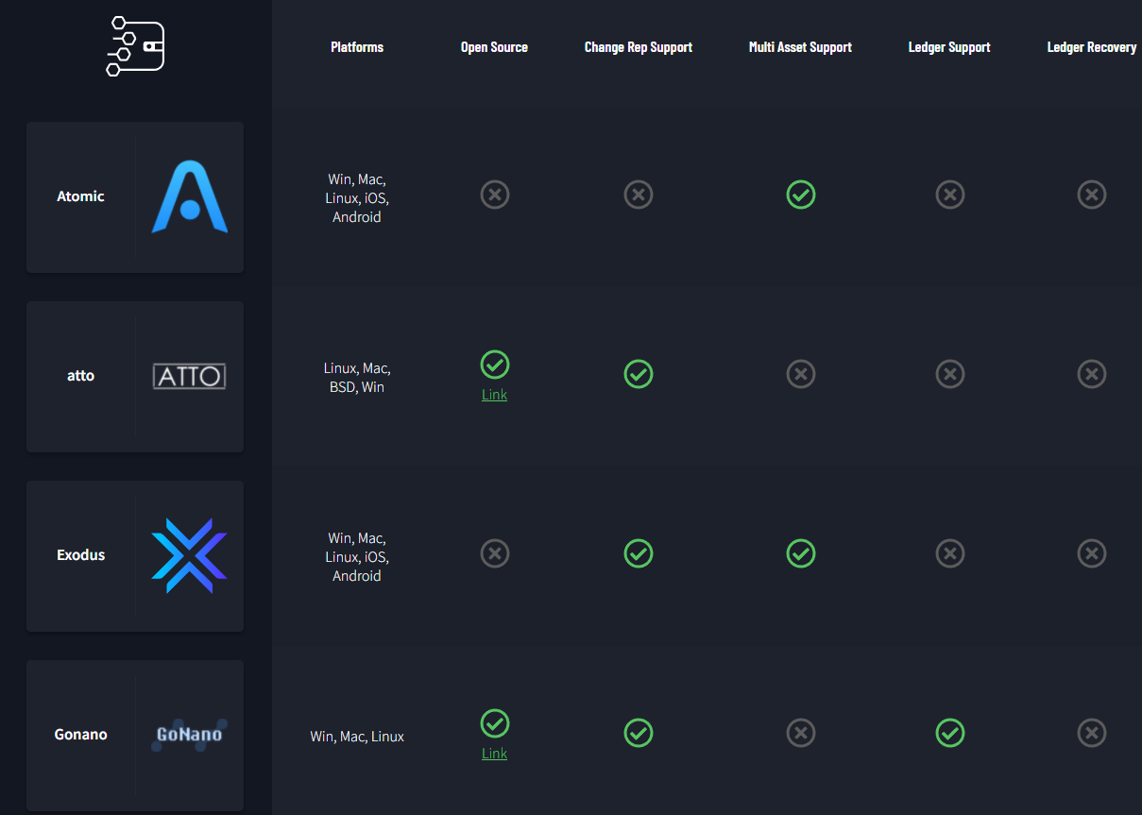Image resolution: width=1142 pixels, height=815 pixels.
Task: Click Atomic's Open Source cross icon
Action: click(x=495, y=195)
